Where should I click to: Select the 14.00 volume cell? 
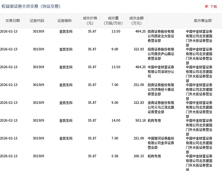(x=116, y=120)
